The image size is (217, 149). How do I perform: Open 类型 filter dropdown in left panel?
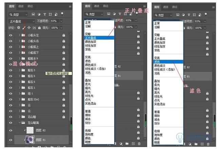[x=18, y=15]
